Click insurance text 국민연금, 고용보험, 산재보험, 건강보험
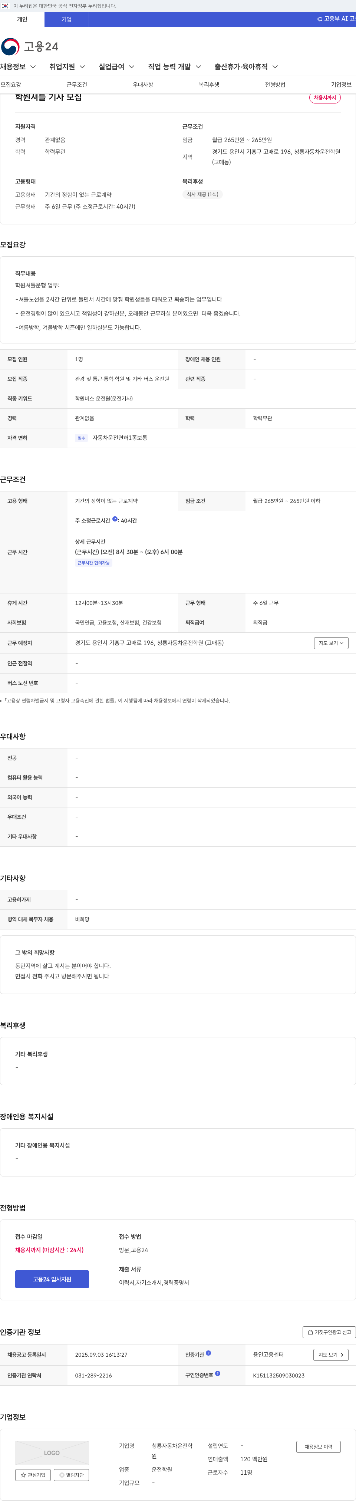Image resolution: width=356 pixels, height=1501 pixels. click(118, 623)
